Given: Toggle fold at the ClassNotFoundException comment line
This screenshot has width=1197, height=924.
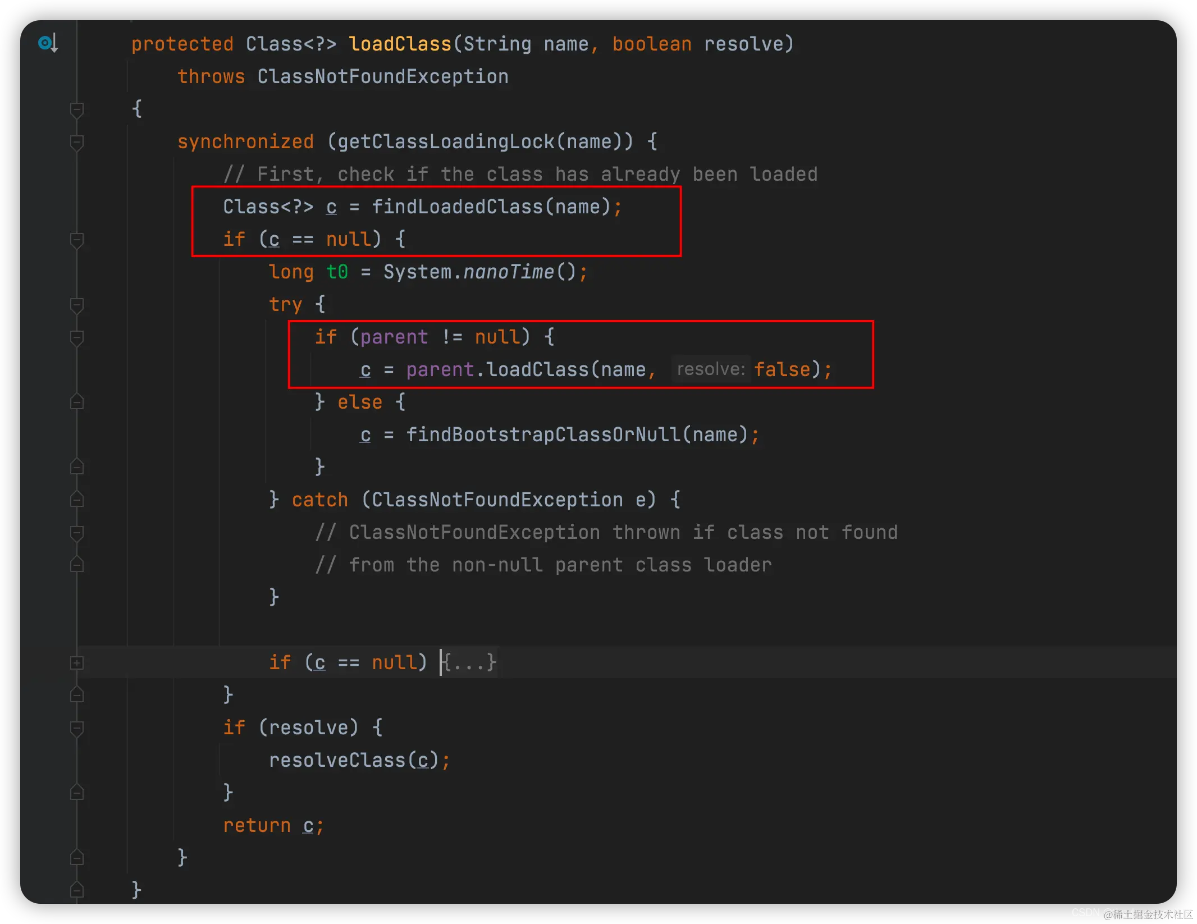Looking at the screenshot, I should click(x=77, y=533).
